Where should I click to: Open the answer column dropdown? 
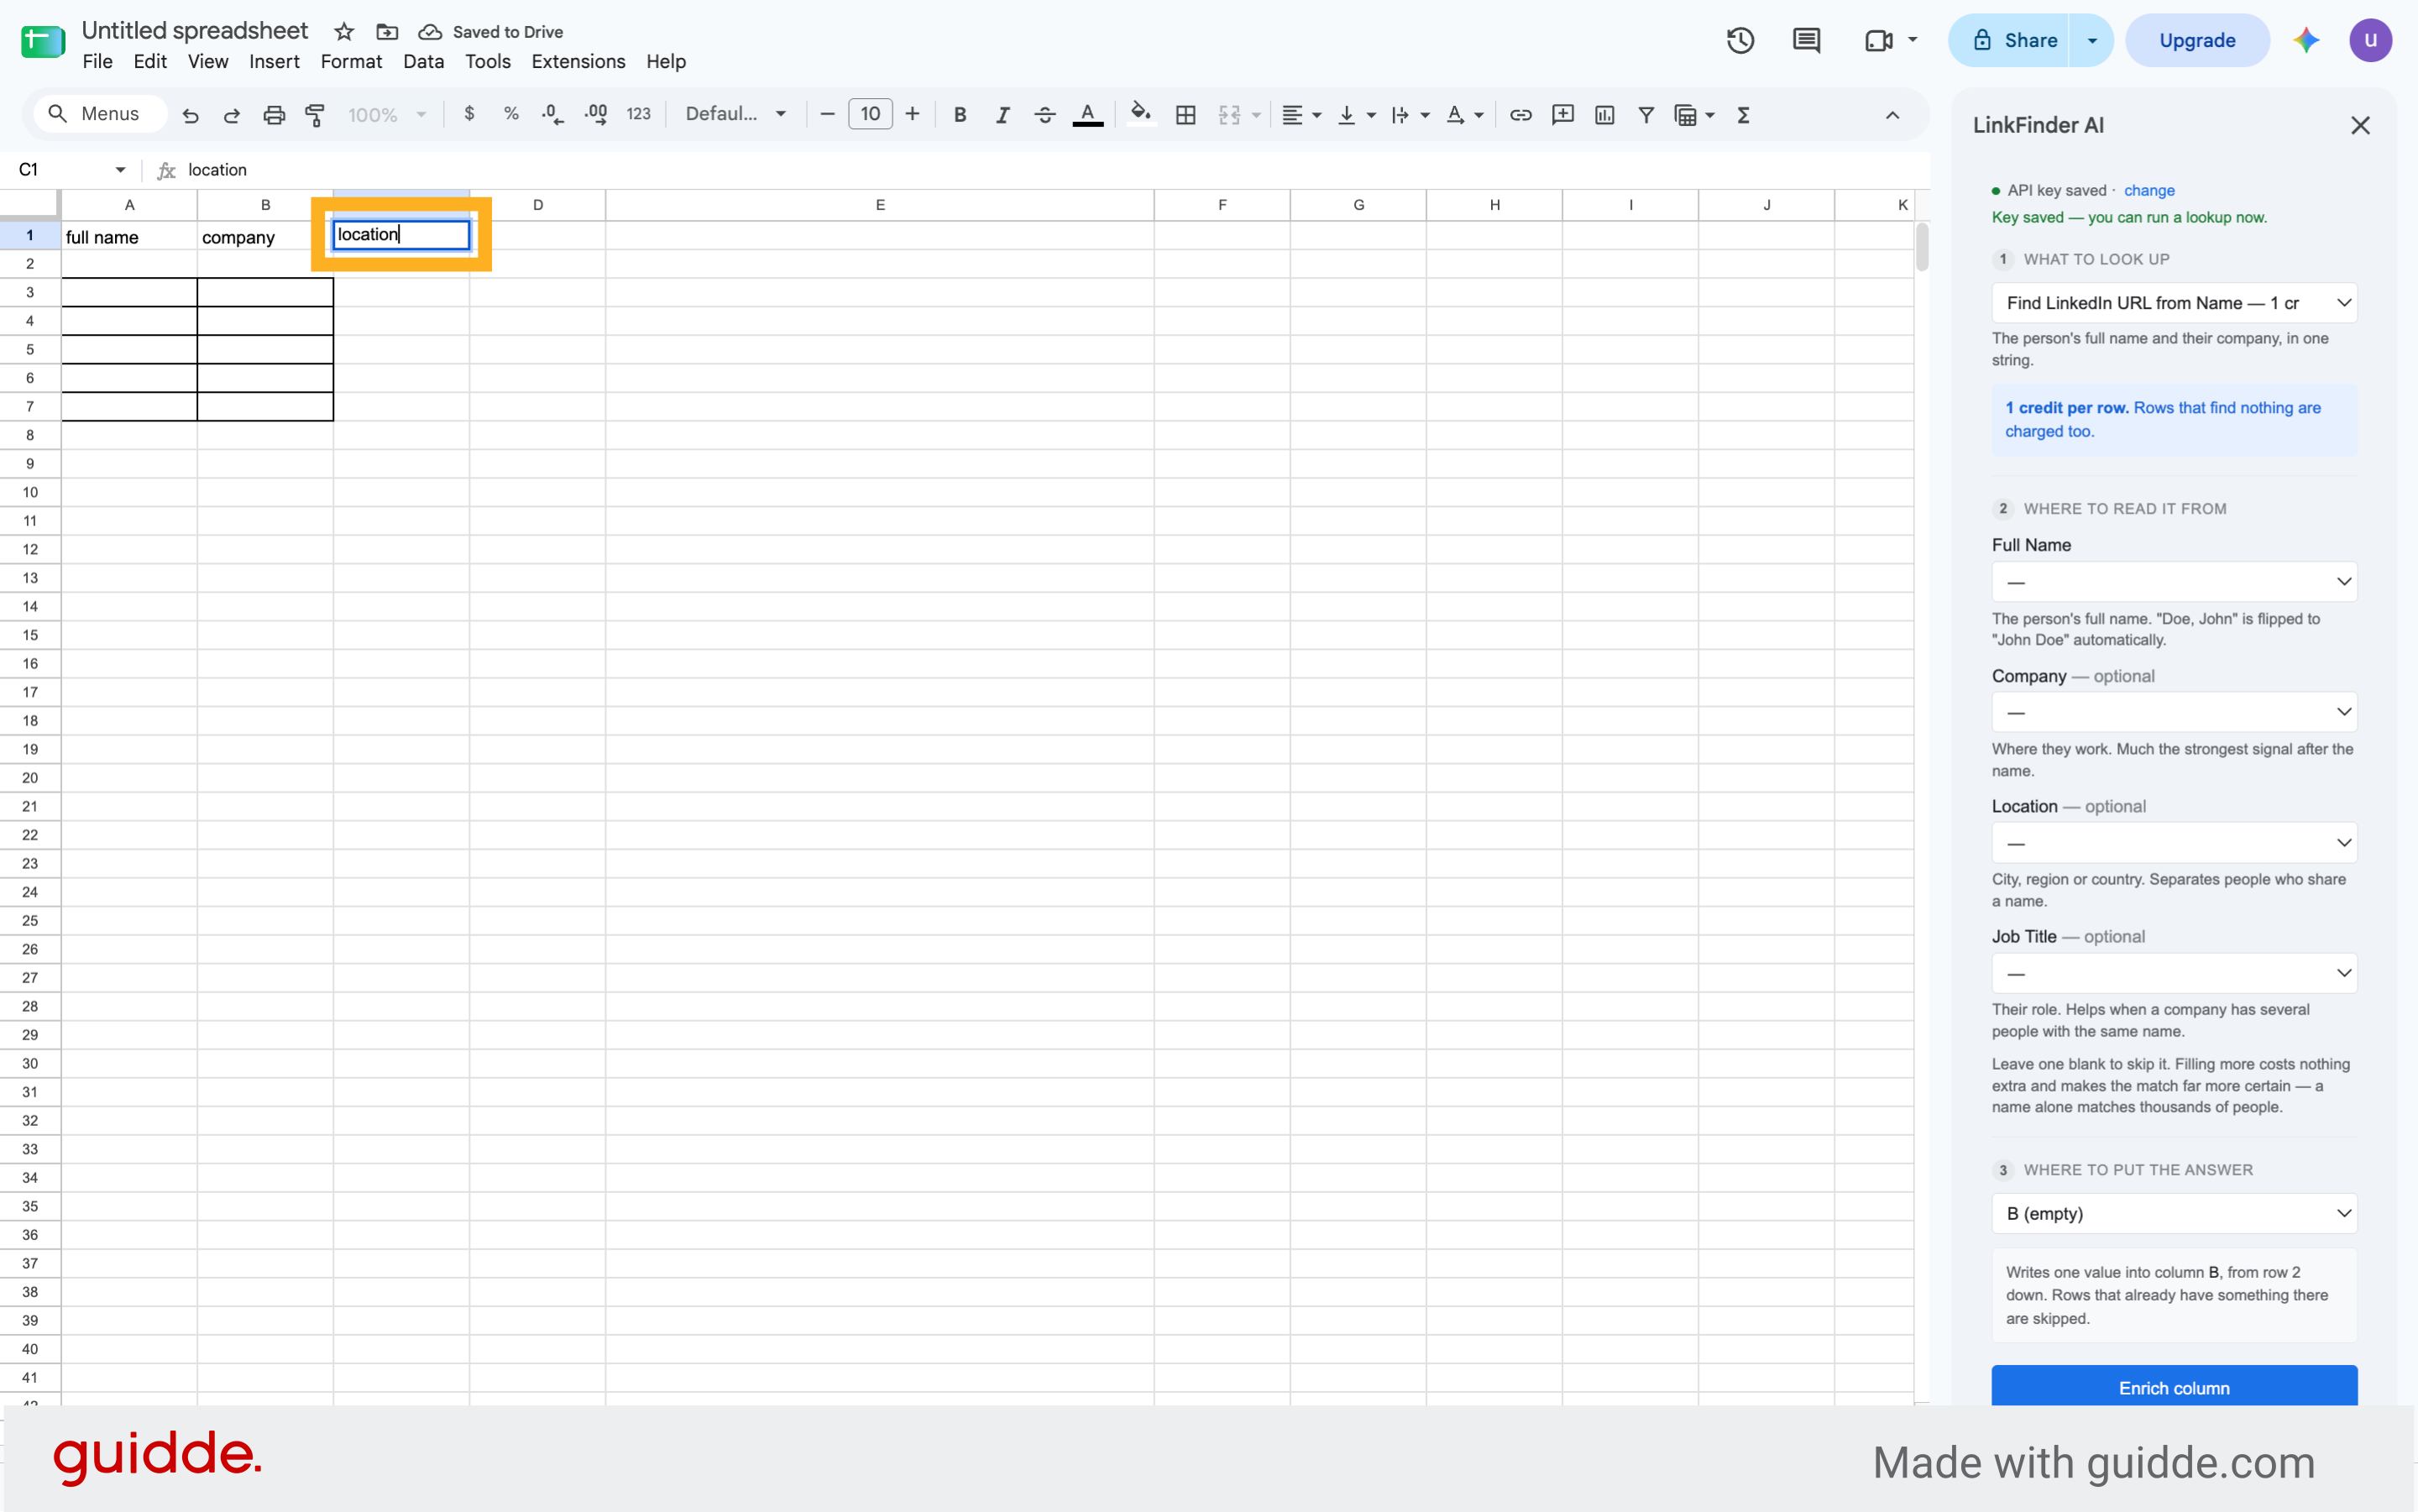[x=2174, y=1213]
